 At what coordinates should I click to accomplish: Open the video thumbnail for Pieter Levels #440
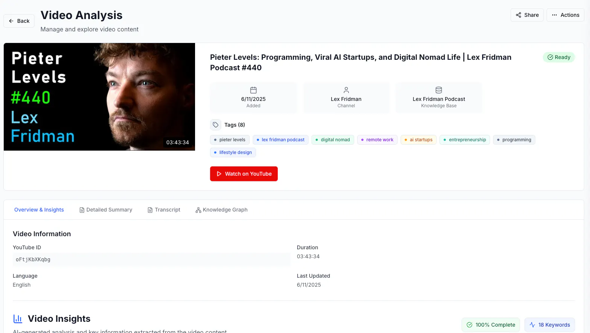point(99,97)
